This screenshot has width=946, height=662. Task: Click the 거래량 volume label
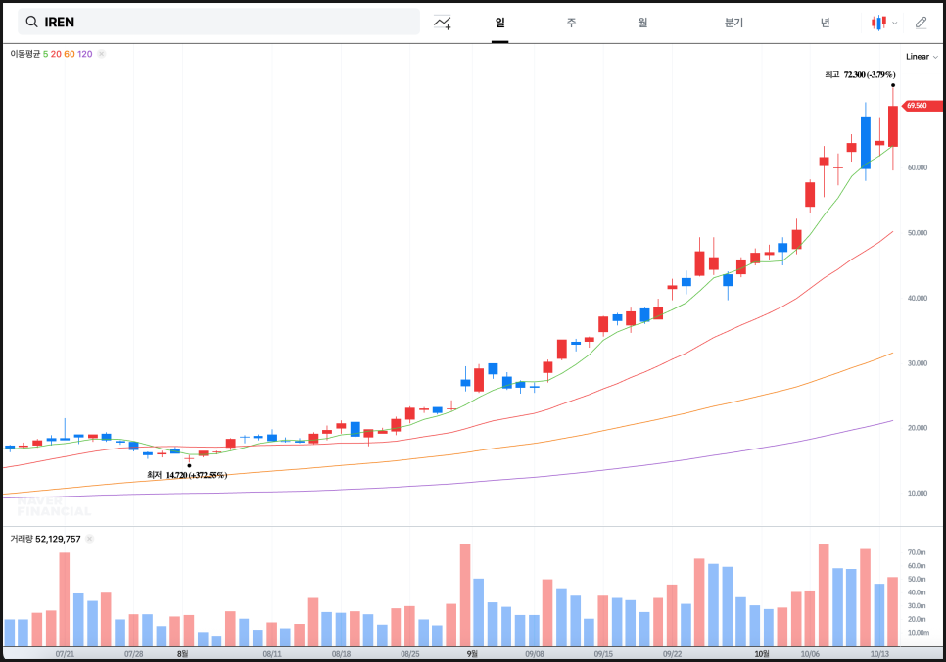(22, 539)
